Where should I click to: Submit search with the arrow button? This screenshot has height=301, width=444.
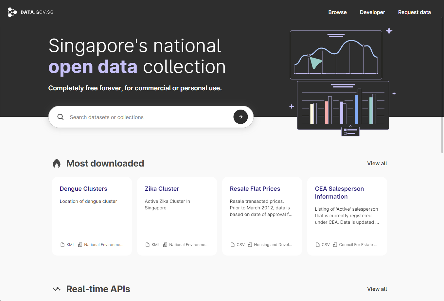[240, 117]
